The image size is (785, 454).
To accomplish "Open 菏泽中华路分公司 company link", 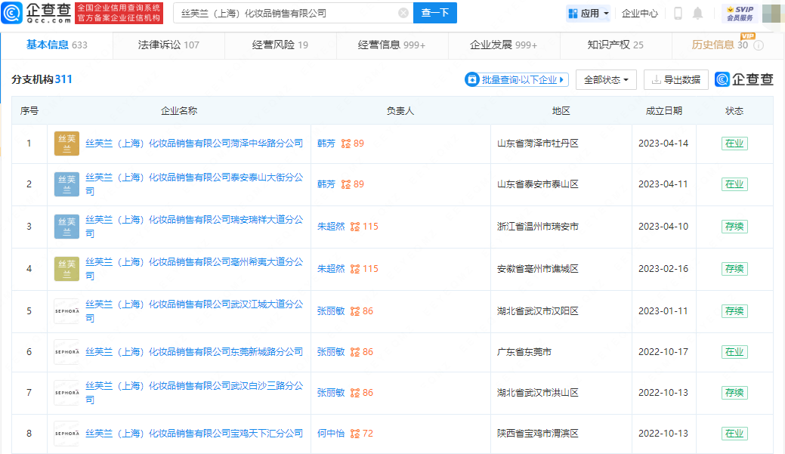I will click(x=194, y=144).
